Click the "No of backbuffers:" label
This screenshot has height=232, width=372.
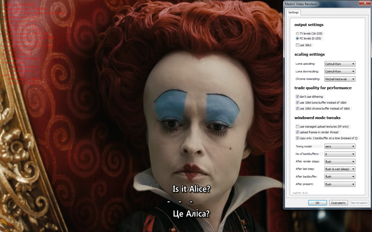point(307,154)
